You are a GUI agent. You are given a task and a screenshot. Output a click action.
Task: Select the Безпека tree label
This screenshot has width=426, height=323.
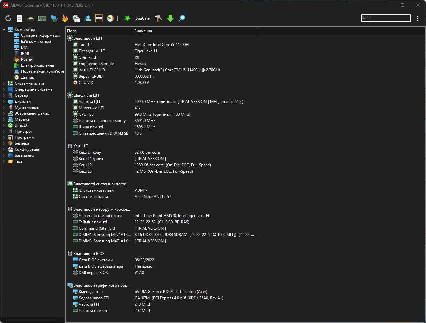point(22,143)
